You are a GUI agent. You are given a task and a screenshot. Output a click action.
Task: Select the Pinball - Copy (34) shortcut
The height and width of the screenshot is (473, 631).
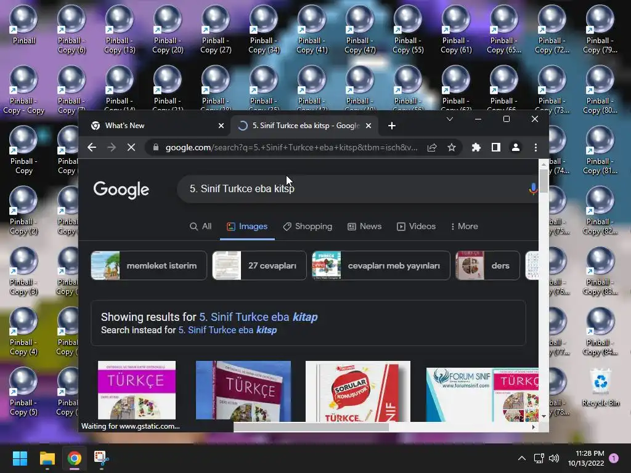tap(264, 30)
